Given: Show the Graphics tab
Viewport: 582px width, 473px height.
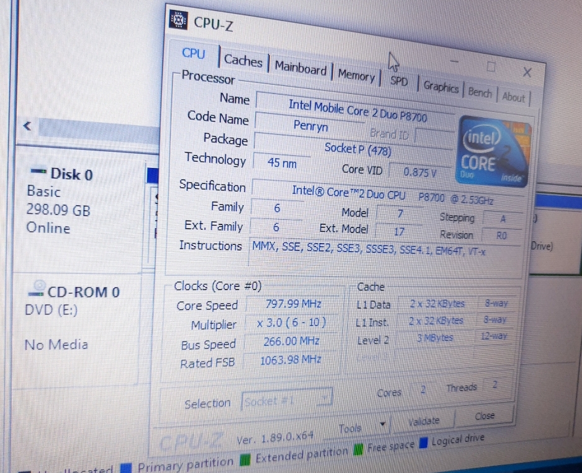Looking at the screenshot, I should [x=441, y=87].
